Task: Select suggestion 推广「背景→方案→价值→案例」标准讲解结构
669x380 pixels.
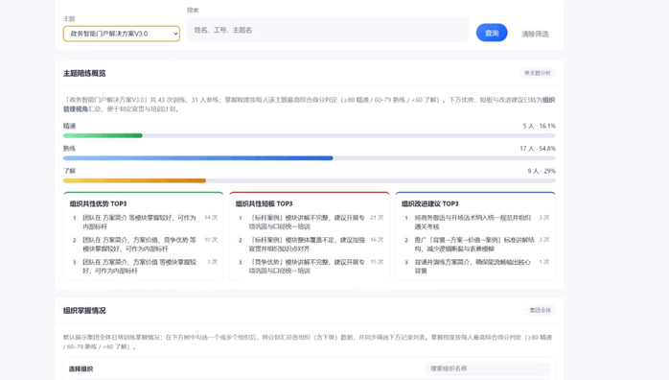Action: pyautogui.click(x=475, y=245)
